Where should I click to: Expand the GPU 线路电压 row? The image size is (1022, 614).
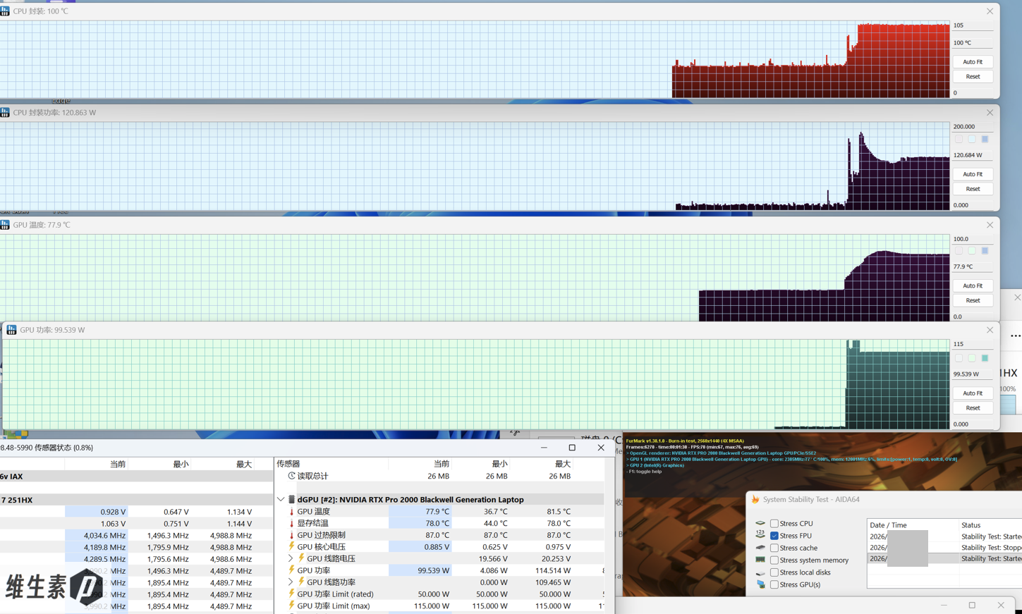(x=290, y=558)
